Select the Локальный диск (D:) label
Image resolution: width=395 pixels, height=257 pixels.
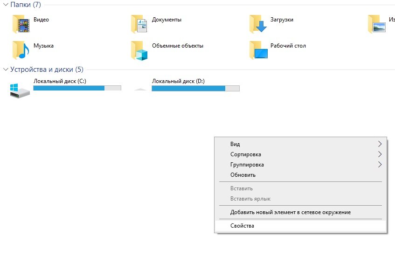point(178,81)
